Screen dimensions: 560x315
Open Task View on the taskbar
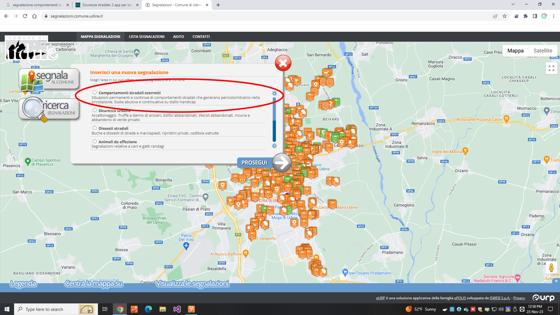tap(105, 309)
